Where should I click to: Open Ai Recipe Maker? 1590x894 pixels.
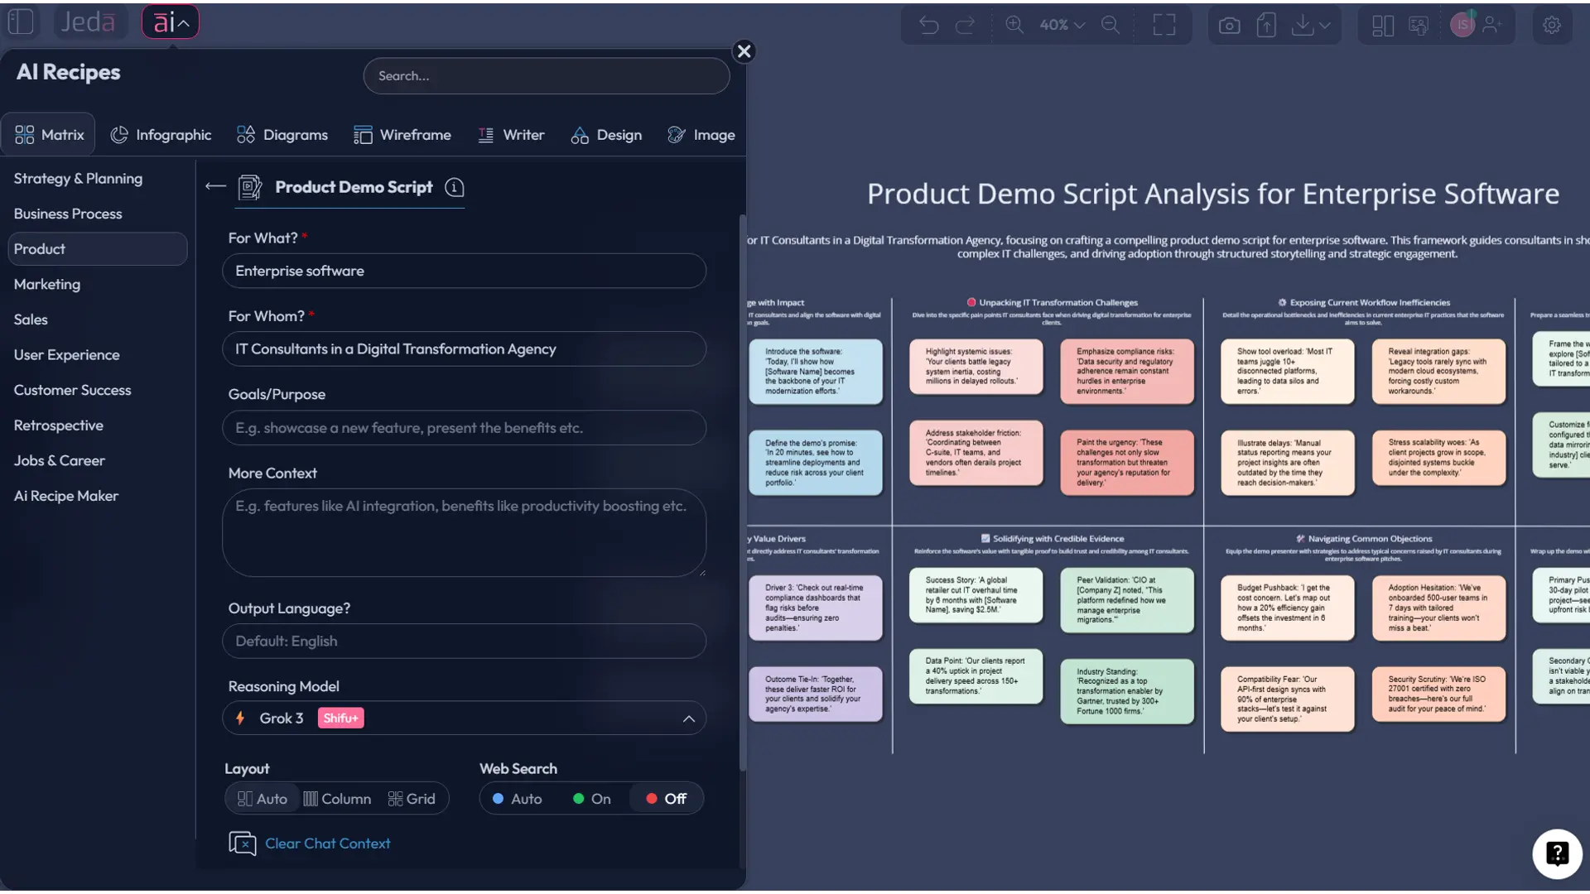[x=66, y=496]
